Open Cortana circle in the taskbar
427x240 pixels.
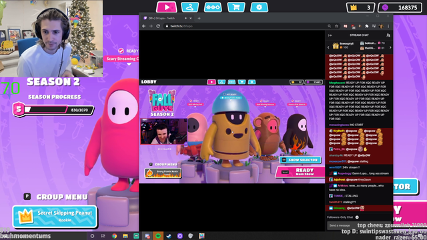point(92,236)
